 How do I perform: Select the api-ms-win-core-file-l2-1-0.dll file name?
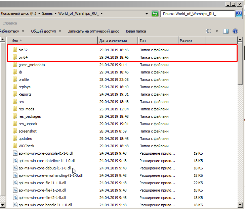[x=42, y=198]
